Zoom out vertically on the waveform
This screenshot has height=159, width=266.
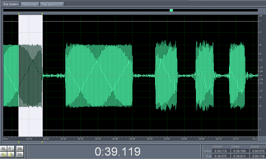(x=20, y=155)
